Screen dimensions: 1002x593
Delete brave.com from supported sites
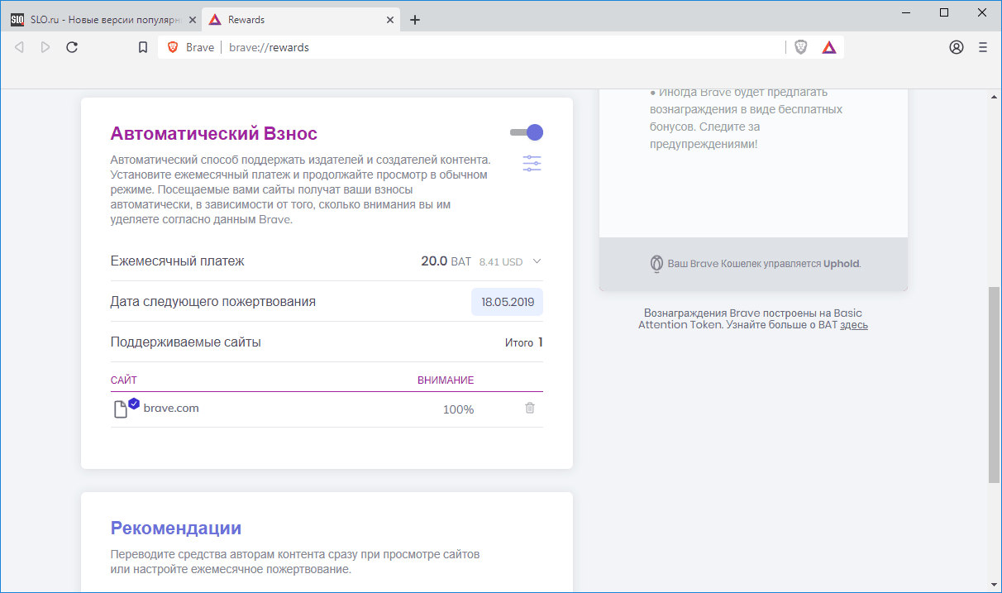[x=530, y=408]
